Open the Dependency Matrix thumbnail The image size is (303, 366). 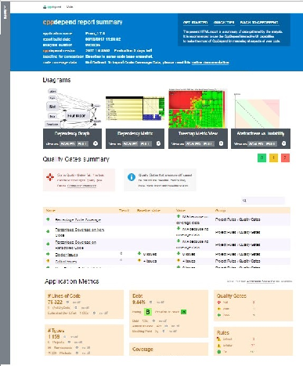135,108
